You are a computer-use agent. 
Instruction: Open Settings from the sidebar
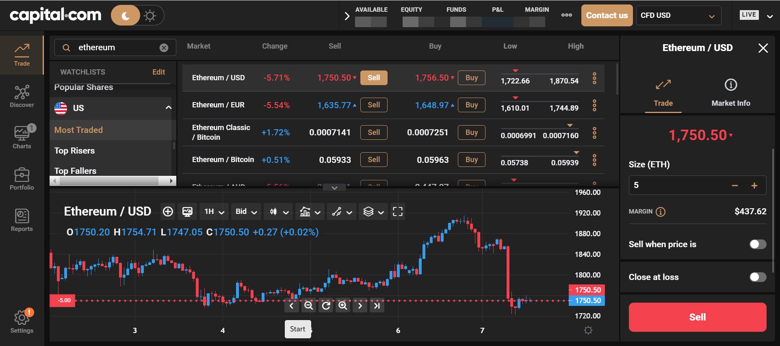(x=22, y=322)
